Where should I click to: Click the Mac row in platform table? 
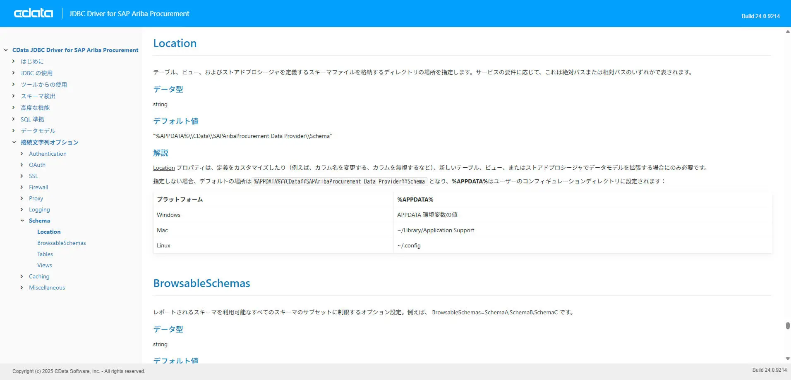(463, 230)
